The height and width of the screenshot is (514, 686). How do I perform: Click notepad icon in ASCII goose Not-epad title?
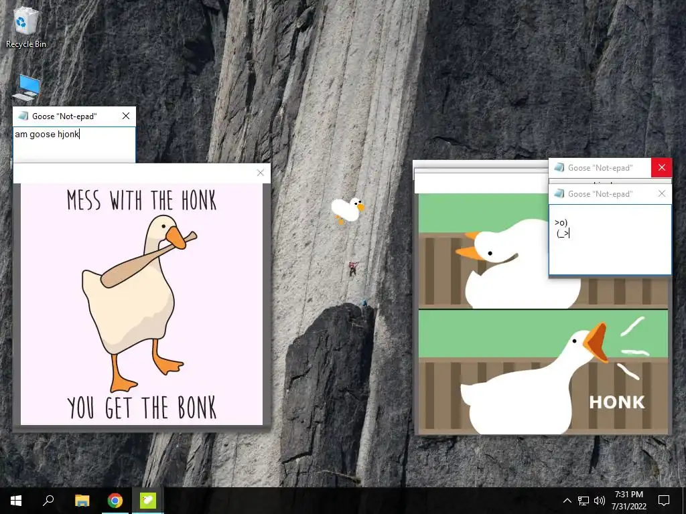(x=559, y=193)
